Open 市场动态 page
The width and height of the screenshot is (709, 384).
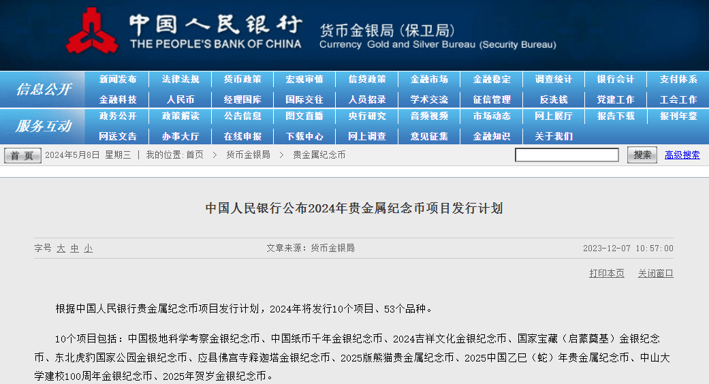pos(492,116)
